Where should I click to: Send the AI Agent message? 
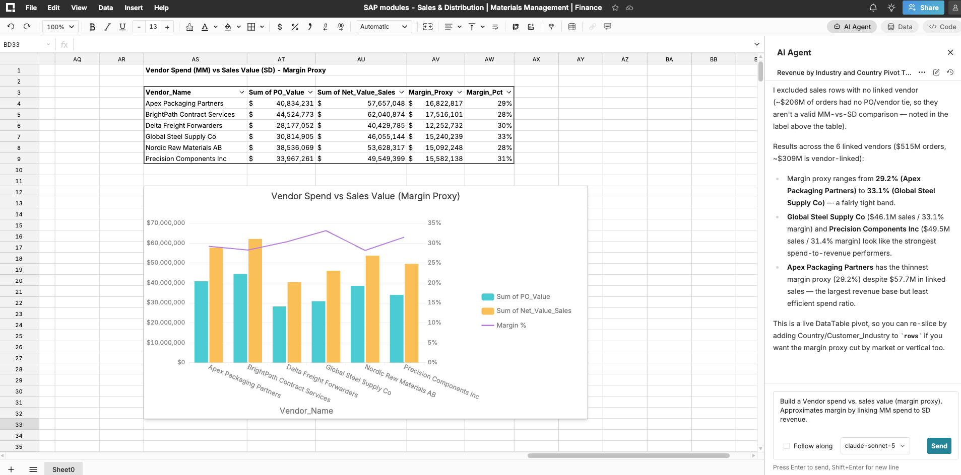(x=939, y=446)
